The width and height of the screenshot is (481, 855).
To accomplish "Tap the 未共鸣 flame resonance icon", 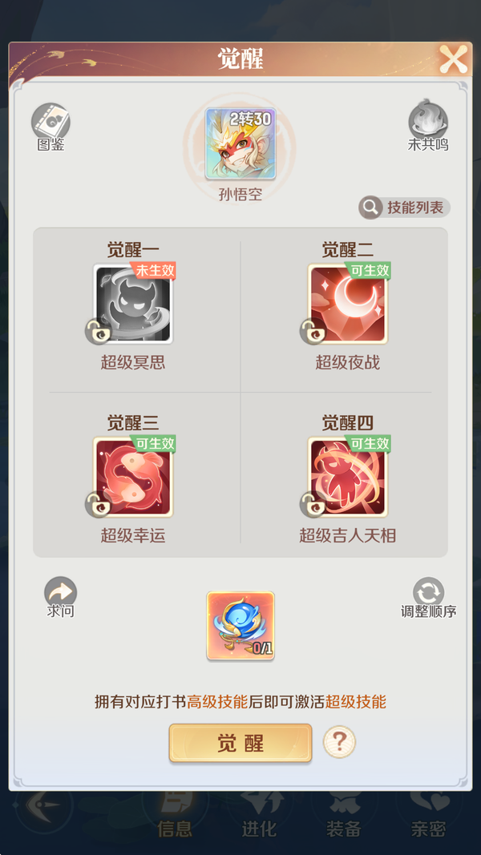I will pyautogui.click(x=428, y=119).
